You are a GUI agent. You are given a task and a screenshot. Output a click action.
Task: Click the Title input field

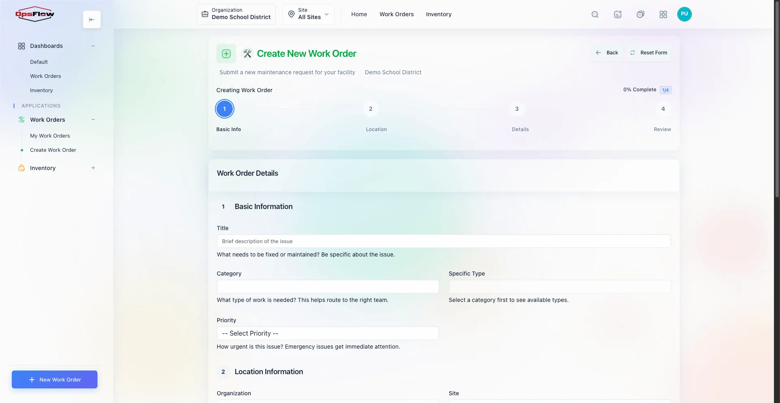443,241
